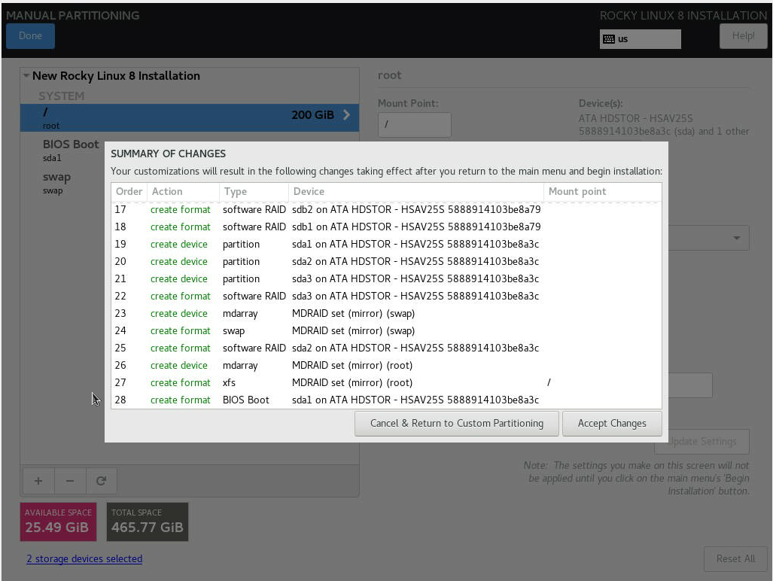Viewport: 773px width, 581px height.
Task: Click the slash mount point in row 27
Action: [549, 382]
